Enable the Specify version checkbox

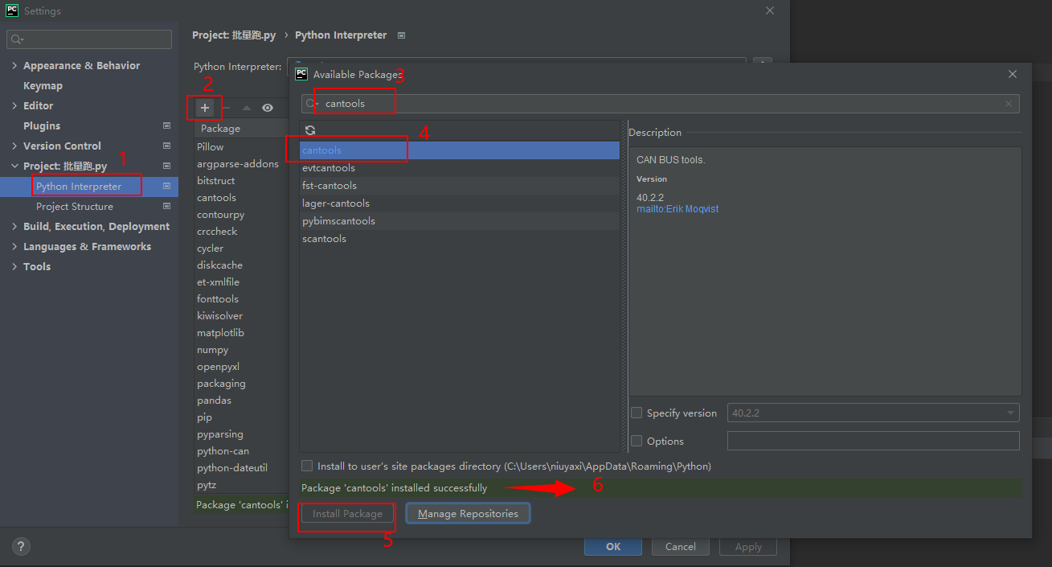coord(637,413)
